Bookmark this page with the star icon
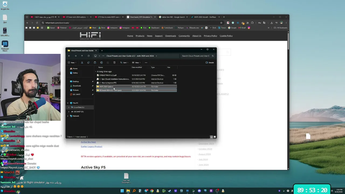 [221, 23]
